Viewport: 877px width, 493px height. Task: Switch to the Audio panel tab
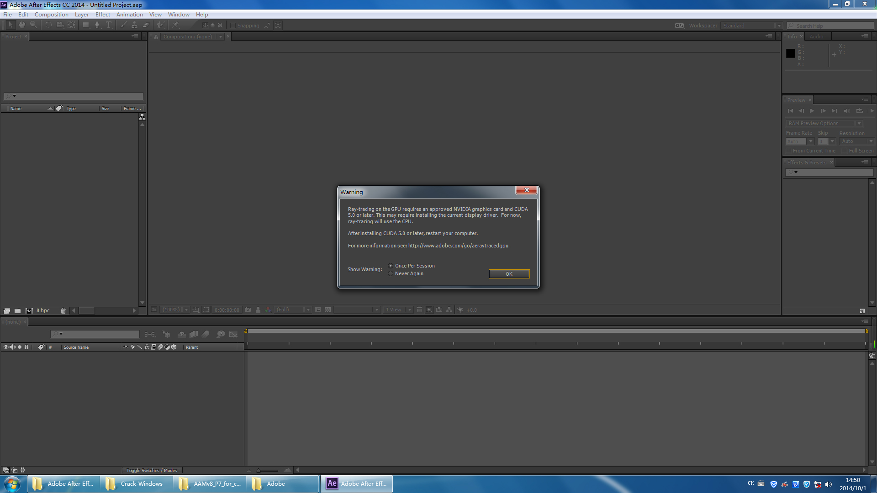(x=816, y=37)
